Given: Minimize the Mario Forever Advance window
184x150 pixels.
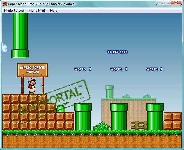Looking at the screenshot, I should coord(160,3).
